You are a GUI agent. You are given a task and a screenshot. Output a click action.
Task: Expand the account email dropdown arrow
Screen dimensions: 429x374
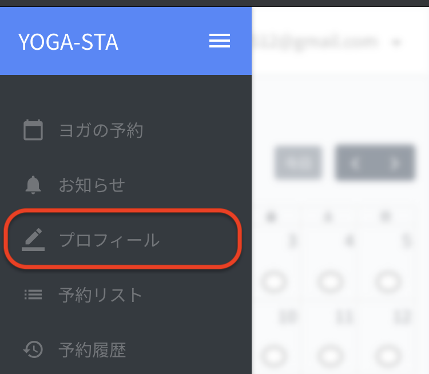click(x=396, y=43)
